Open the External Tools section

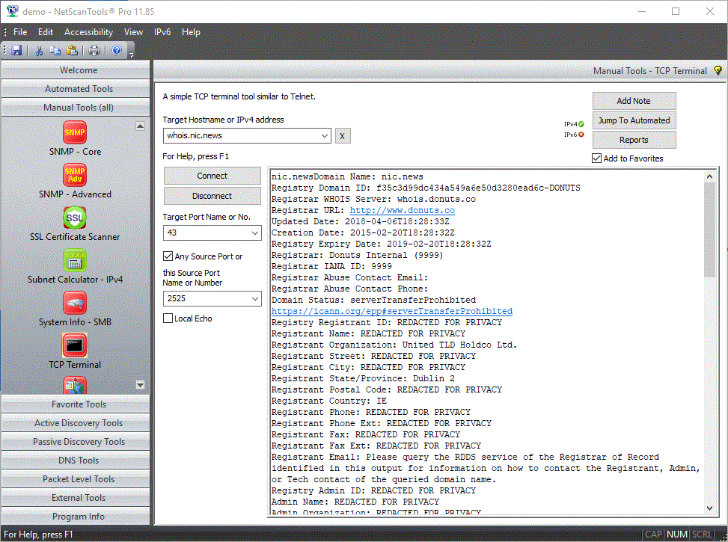pos(76,497)
